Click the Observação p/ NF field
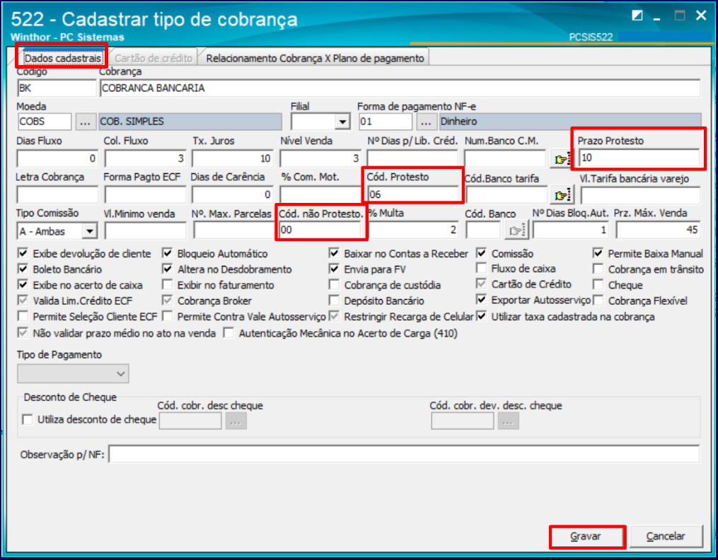The height and width of the screenshot is (560, 718). [405, 455]
